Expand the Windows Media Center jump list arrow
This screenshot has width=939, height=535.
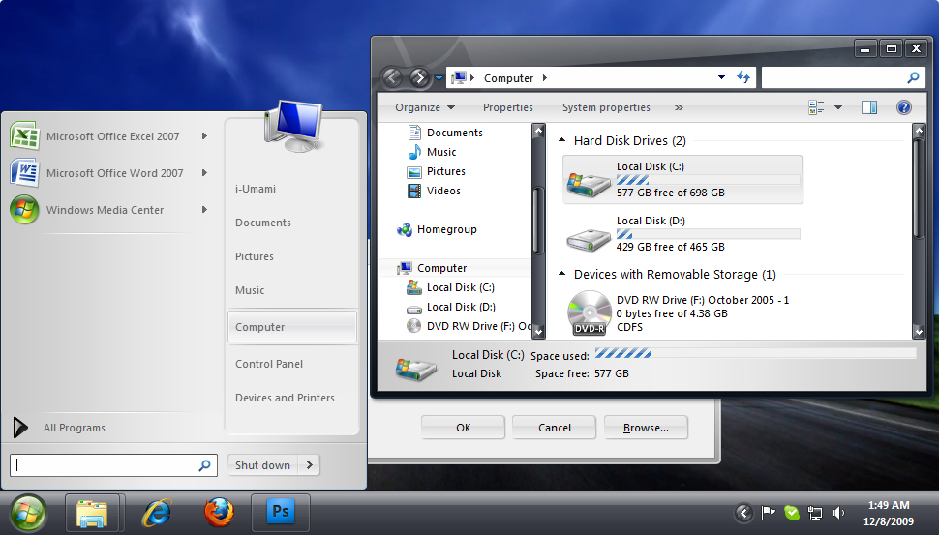[x=204, y=209]
